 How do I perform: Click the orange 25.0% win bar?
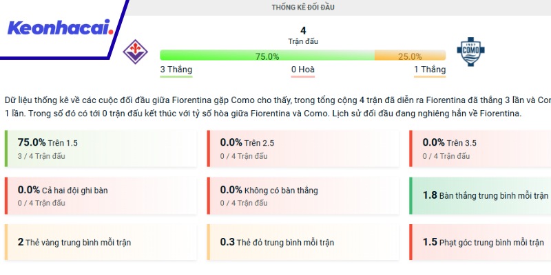[x=410, y=56]
